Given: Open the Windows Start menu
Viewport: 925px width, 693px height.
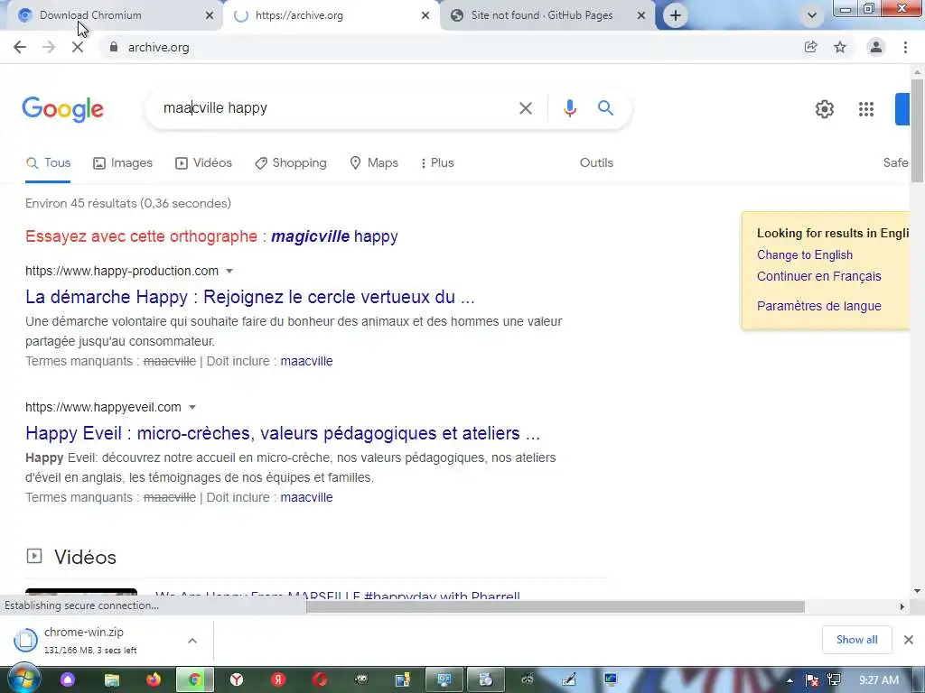Looking at the screenshot, I should point(23,679).
